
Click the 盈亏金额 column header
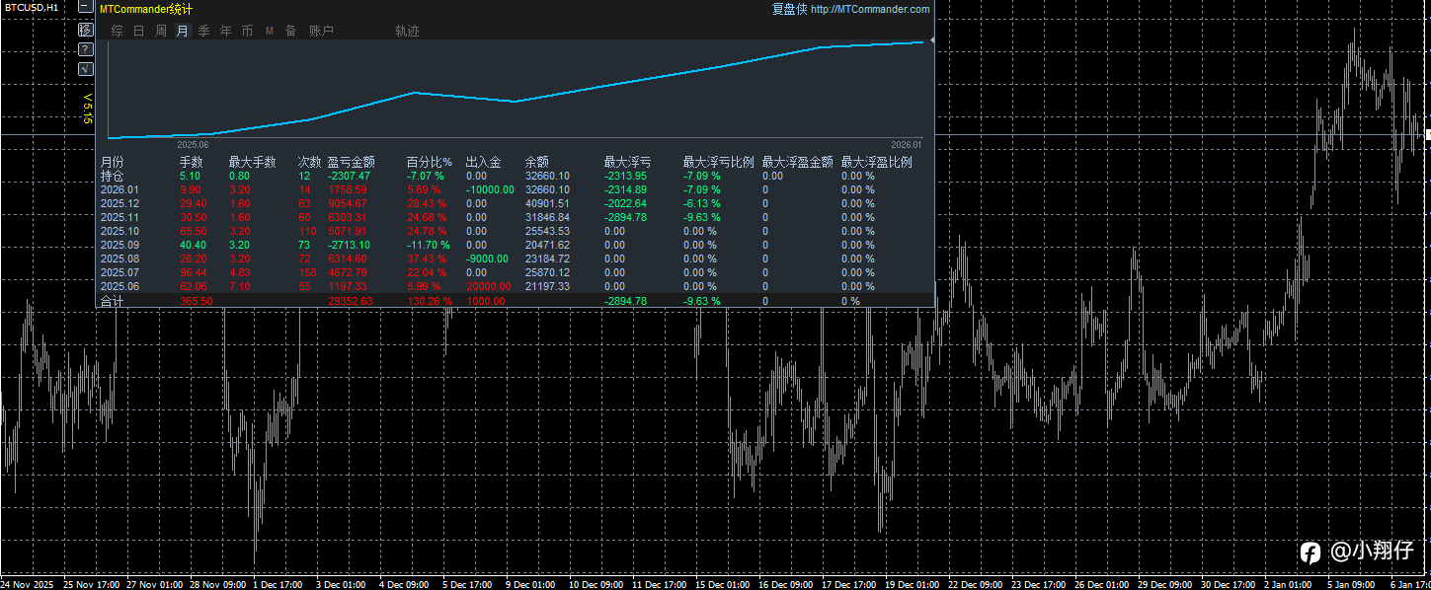(x=351, y=162)
